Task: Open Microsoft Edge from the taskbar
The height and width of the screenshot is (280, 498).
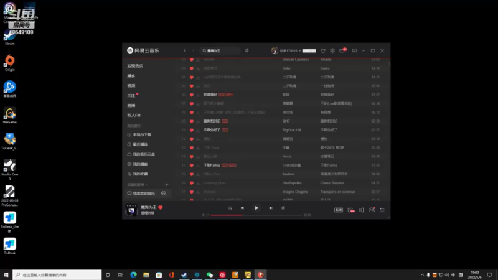Action: 133,274
